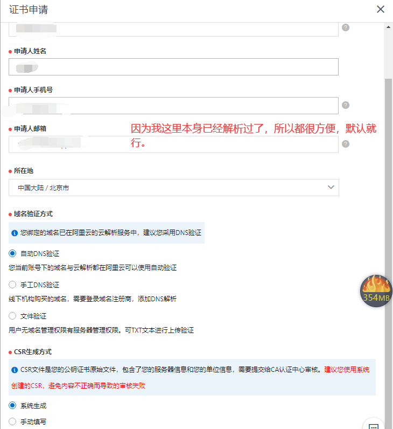This screenshot has height=429, width=393.
Task: Select 系统生成 CSR radio option
Action: click(12, 405)
